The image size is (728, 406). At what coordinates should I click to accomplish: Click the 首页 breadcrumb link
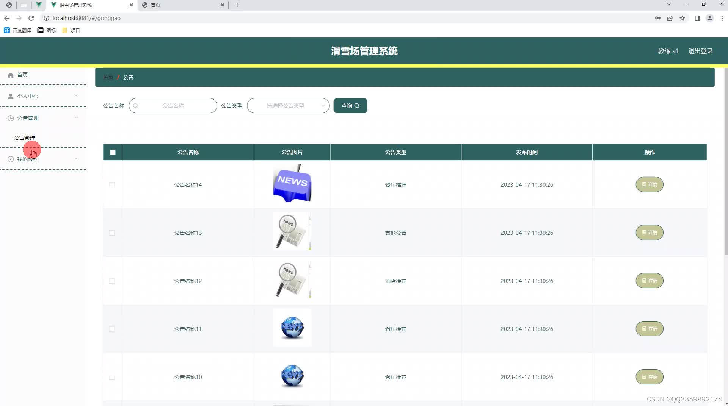coord(108,77)
